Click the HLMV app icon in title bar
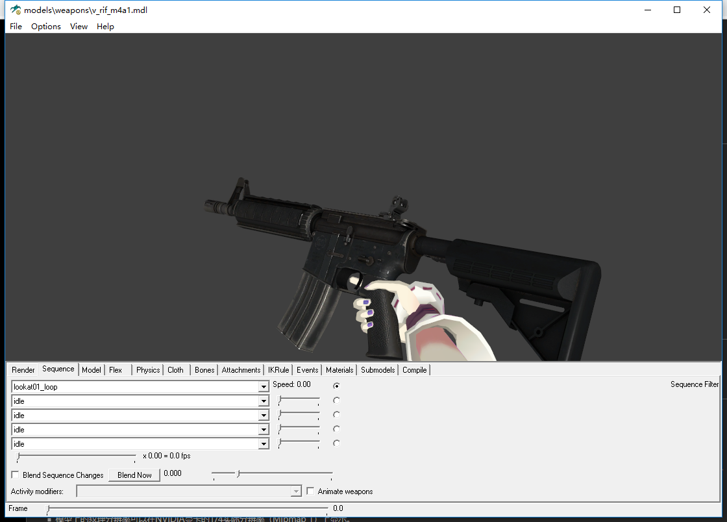 click(x=16, y=10)
